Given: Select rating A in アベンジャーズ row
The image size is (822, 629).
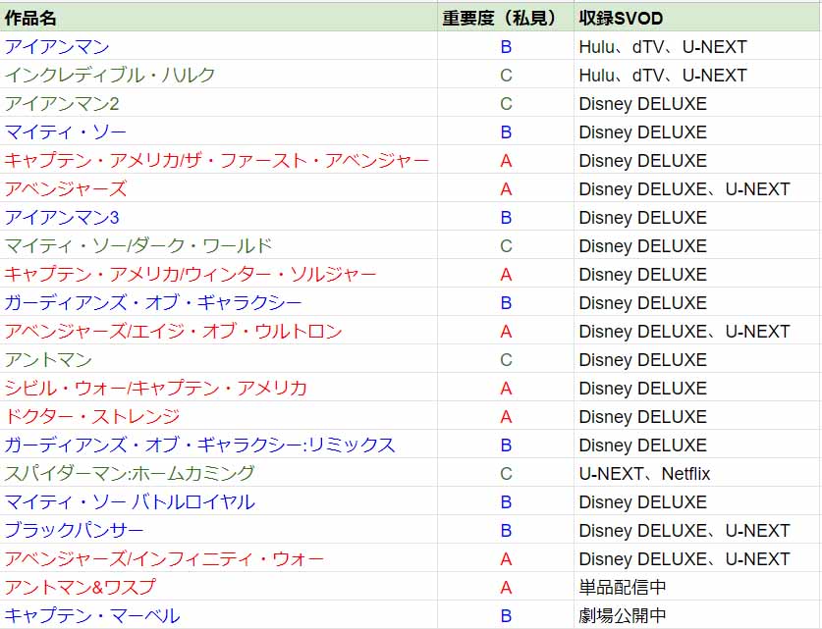Looking at the screenshot, I should click(506, 188).
